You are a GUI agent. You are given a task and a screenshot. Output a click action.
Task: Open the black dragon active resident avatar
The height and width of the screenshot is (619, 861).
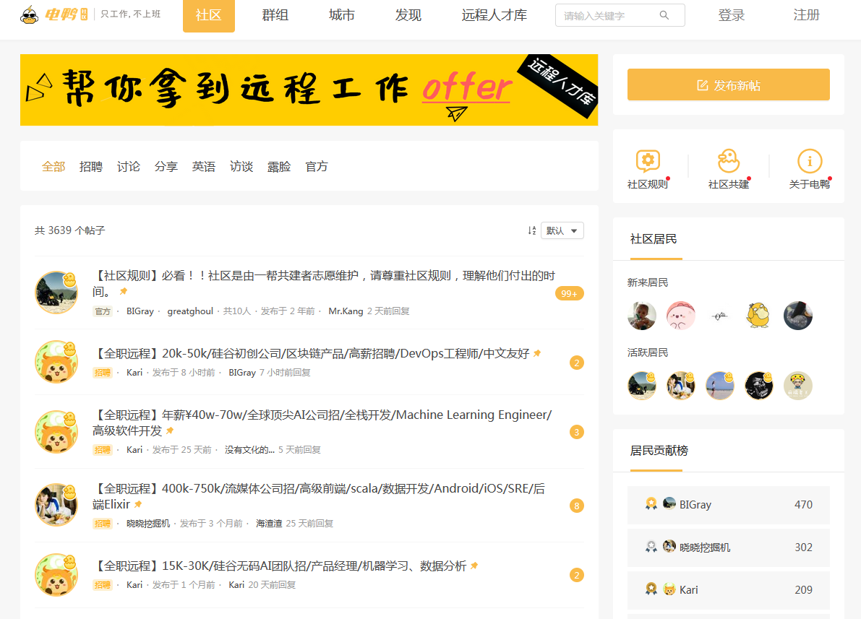[x=759, y=385]
